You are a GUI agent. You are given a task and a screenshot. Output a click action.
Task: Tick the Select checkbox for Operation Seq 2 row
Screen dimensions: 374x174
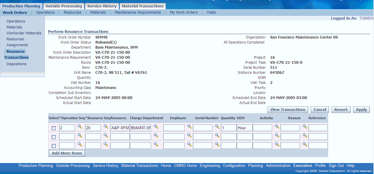(x=54, y=128)
